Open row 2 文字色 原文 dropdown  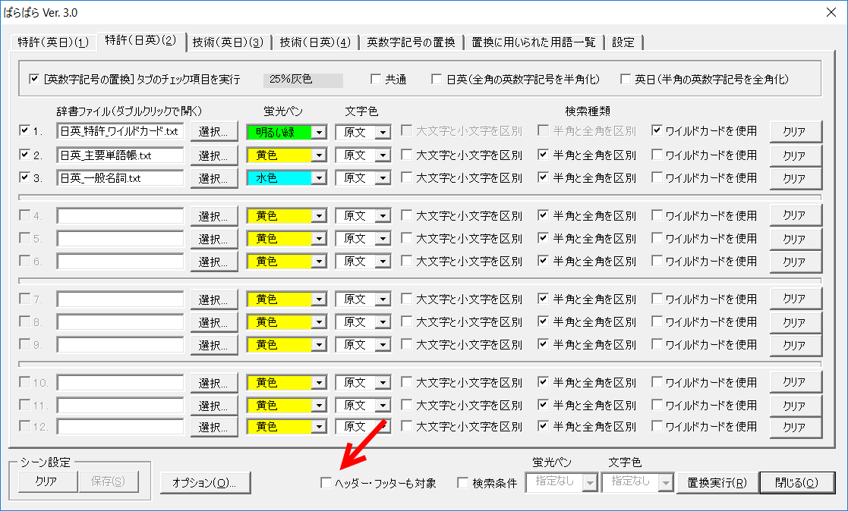tap(383, 155)
